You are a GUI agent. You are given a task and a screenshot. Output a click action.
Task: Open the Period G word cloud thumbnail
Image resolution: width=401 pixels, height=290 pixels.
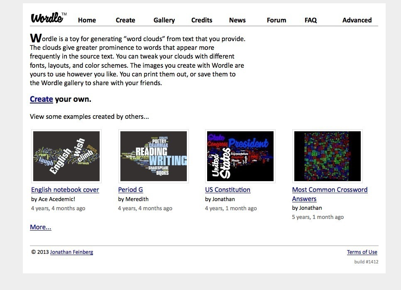point(154,156)
